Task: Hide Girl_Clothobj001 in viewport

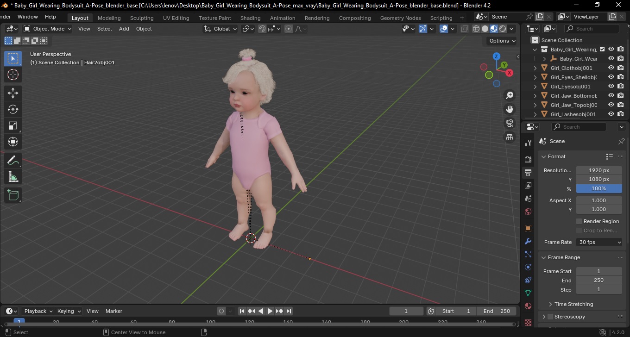Action: (611, 68)
